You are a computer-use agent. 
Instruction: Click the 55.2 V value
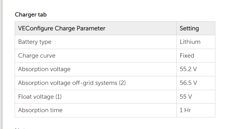tap(188, 69)
